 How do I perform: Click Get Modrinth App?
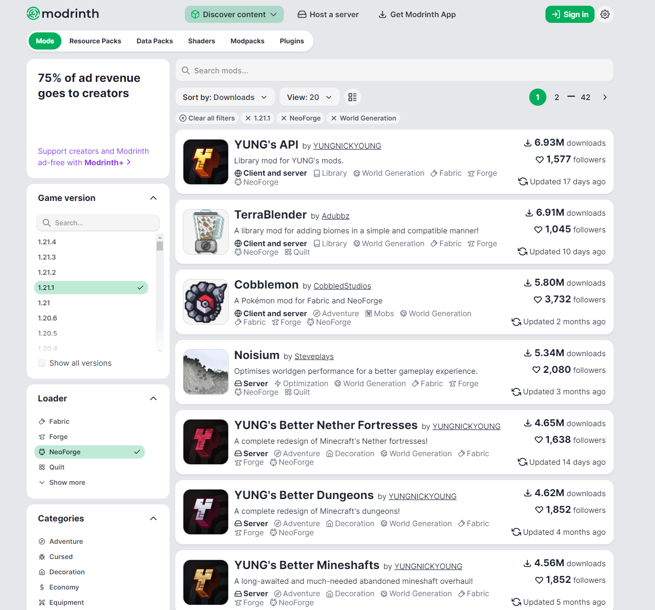(x=417, y=14)
